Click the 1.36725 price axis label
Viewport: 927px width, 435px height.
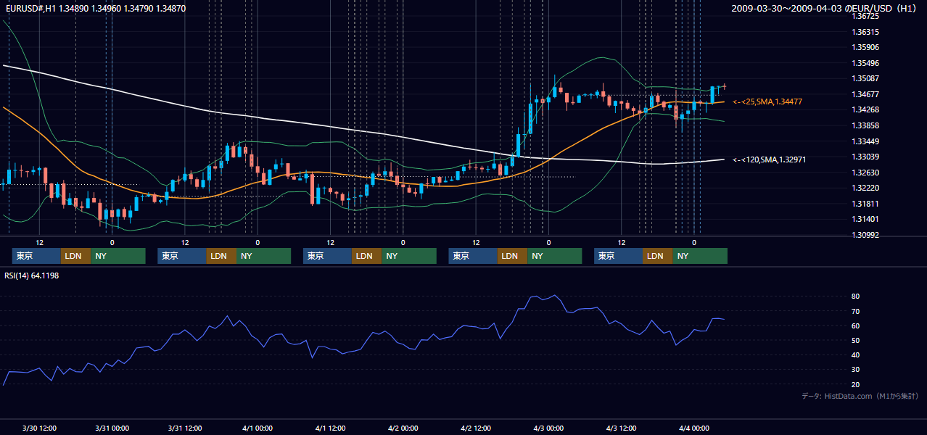(x=865, y=16)
